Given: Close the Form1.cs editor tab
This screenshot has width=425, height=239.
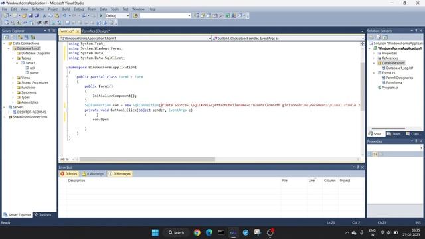Looking at the screenshot, I should (78, 31).
